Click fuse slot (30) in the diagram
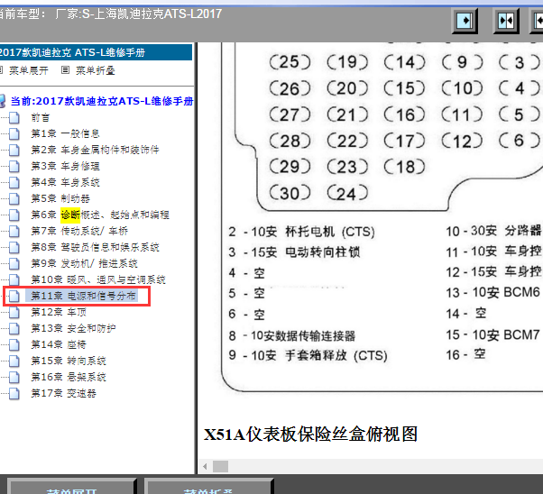Image resolution: width=543 pixels, height=494 pixels. [290, 193]
